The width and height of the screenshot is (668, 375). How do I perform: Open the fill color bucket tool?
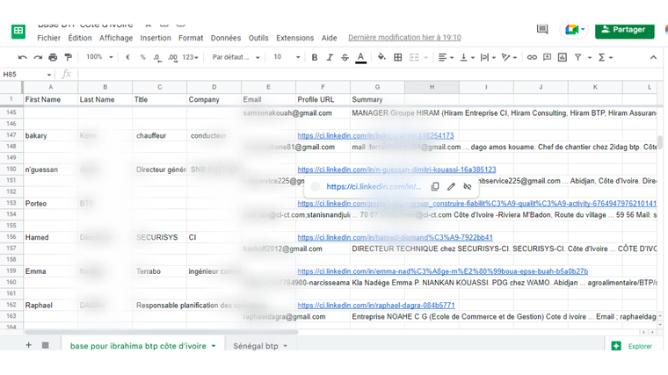[x=381, y=57]
